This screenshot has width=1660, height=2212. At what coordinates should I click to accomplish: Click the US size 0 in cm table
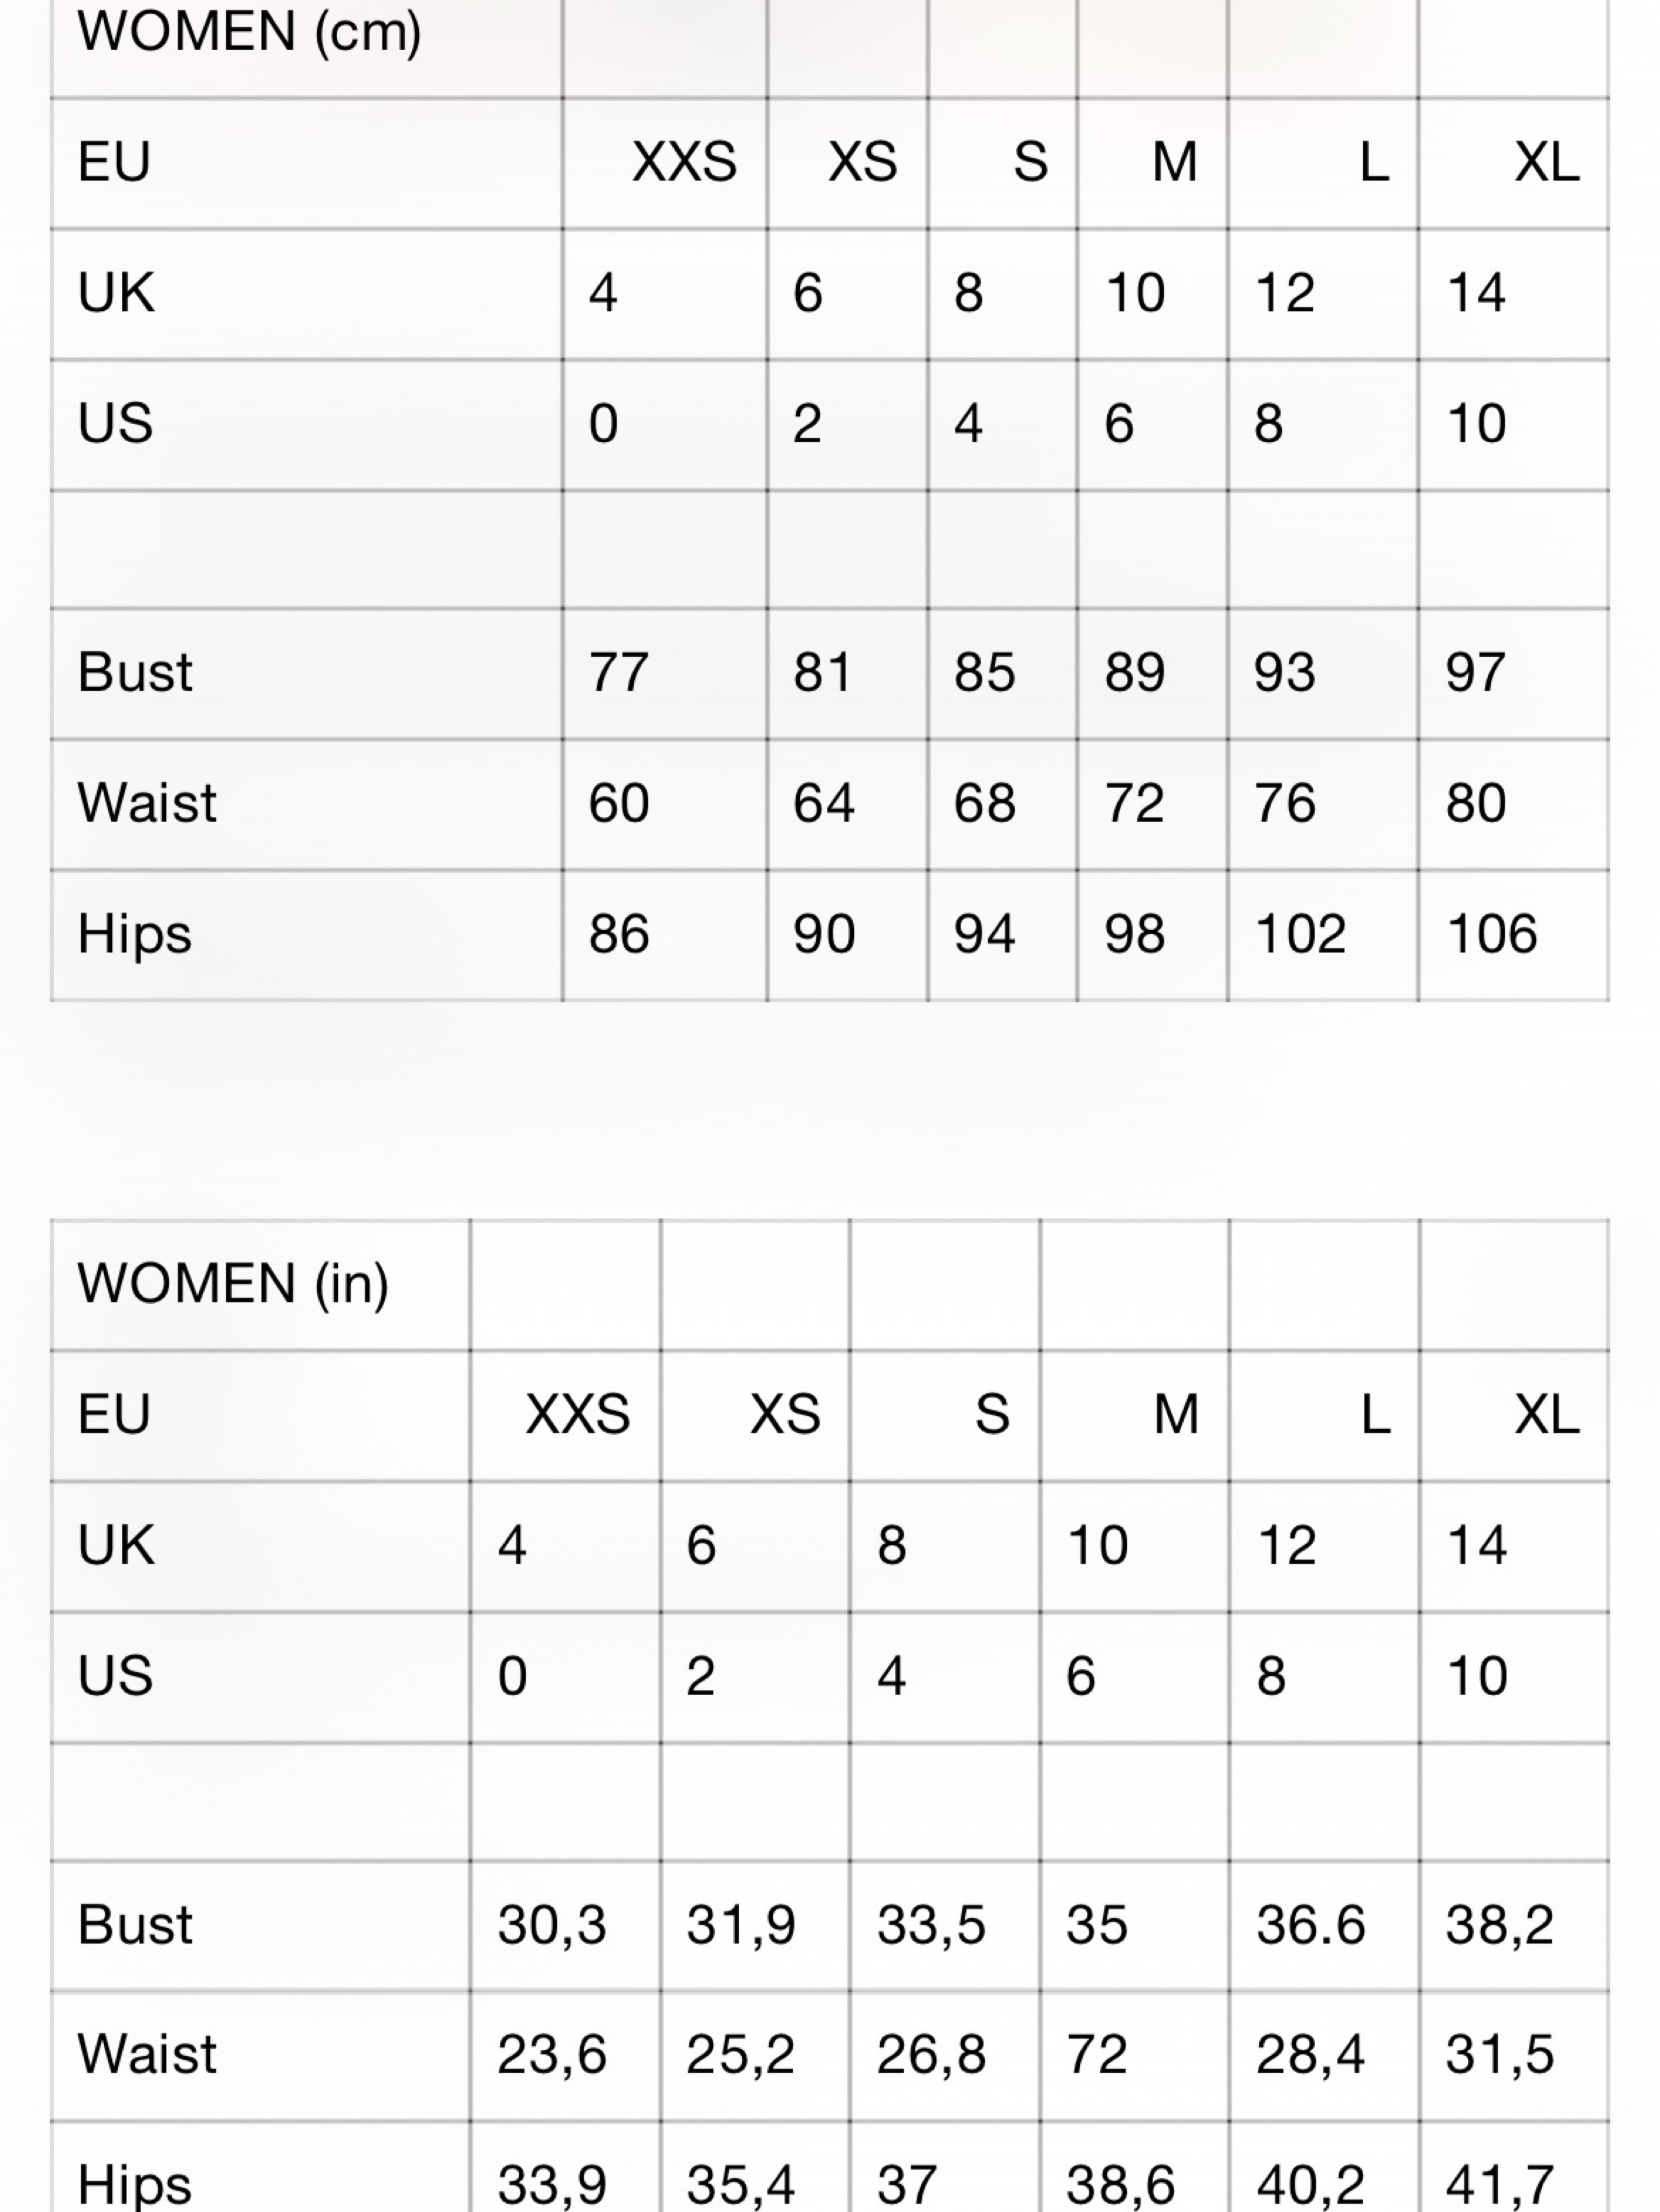(604, 424)
